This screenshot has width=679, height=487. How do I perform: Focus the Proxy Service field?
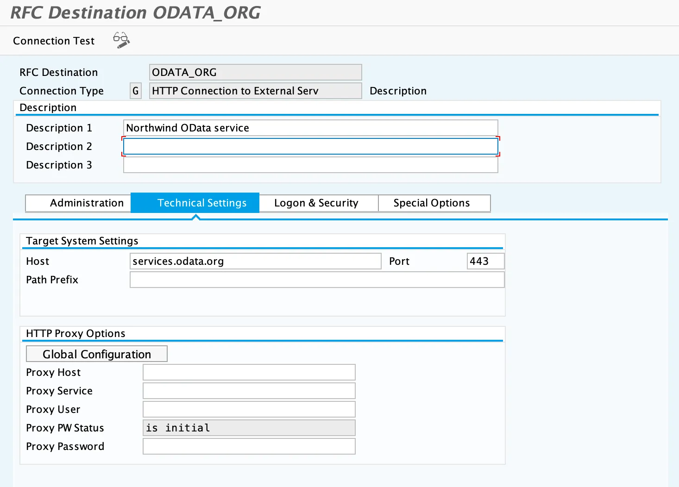pyautogui.click(x=249, y=391)
